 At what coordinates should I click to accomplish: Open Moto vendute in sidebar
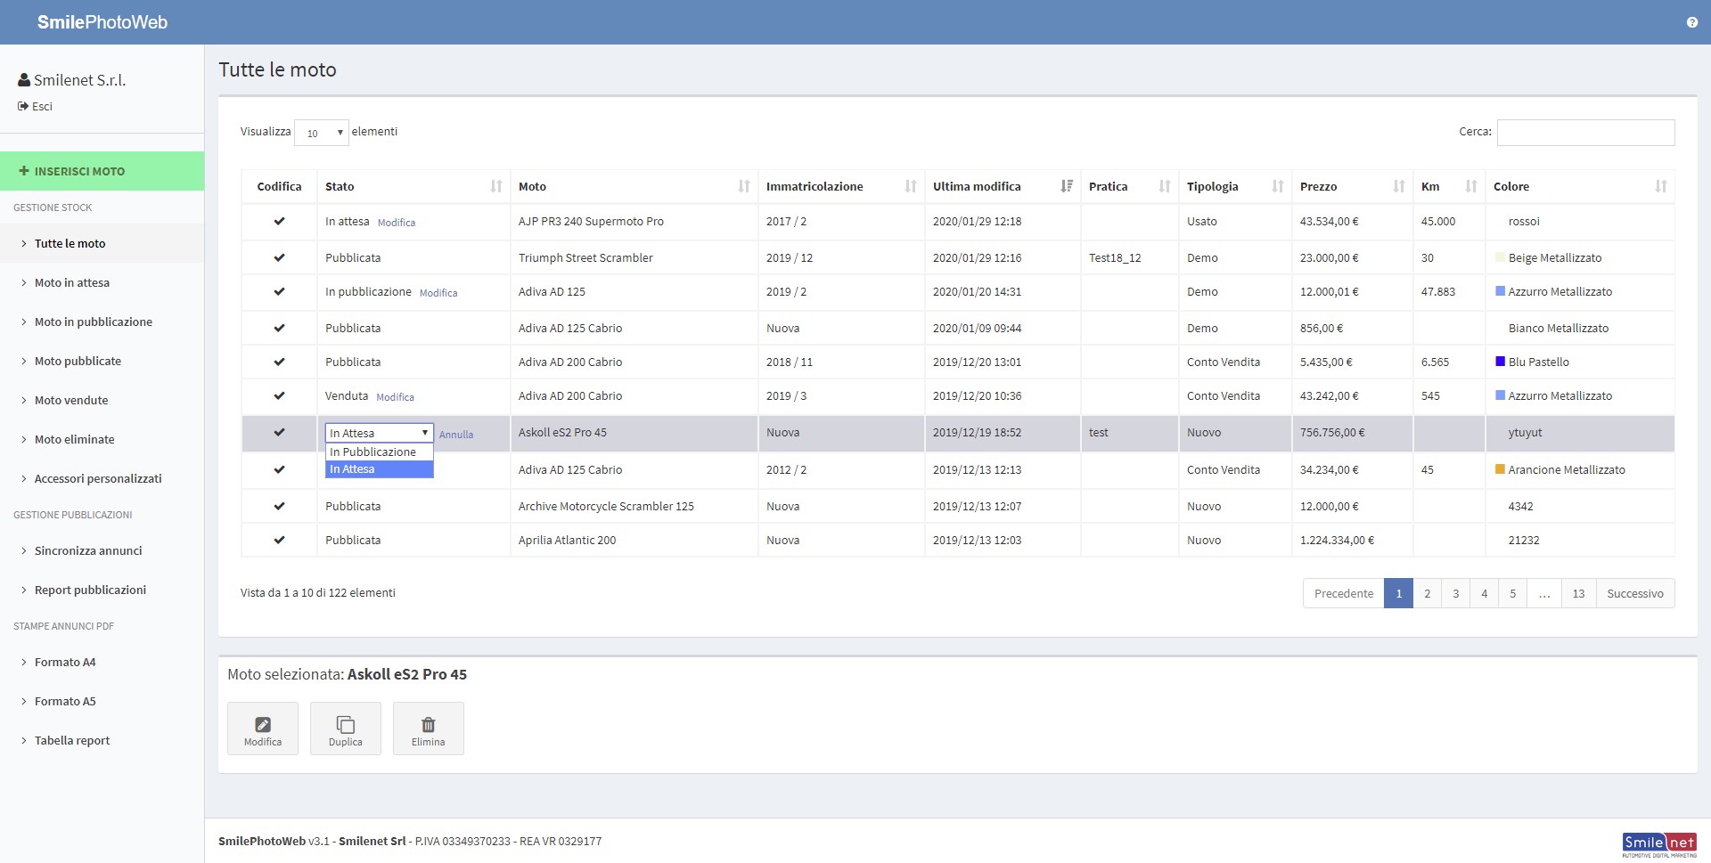point(71,400)
